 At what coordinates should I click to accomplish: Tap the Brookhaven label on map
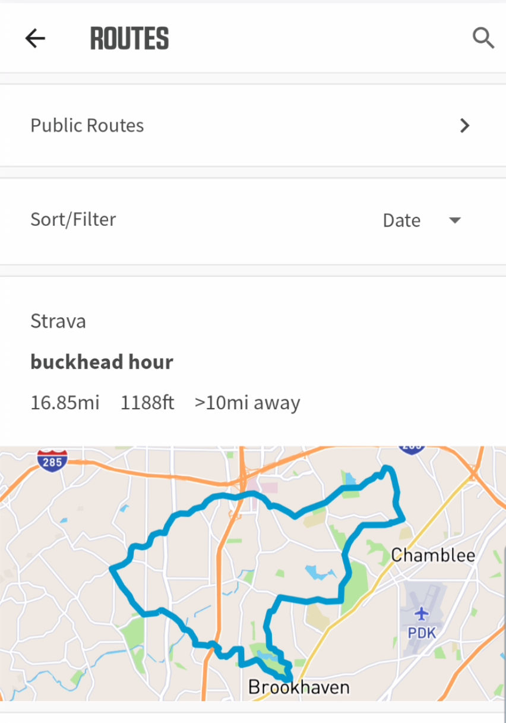(299, 687)
